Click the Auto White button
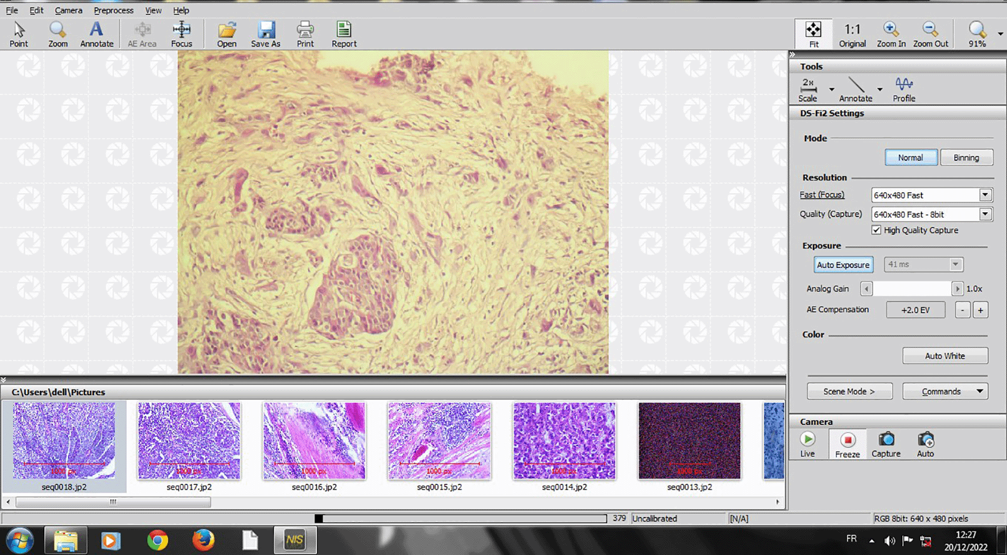The height and width of the screenshot is (555, 1007). tap(944, 356)
